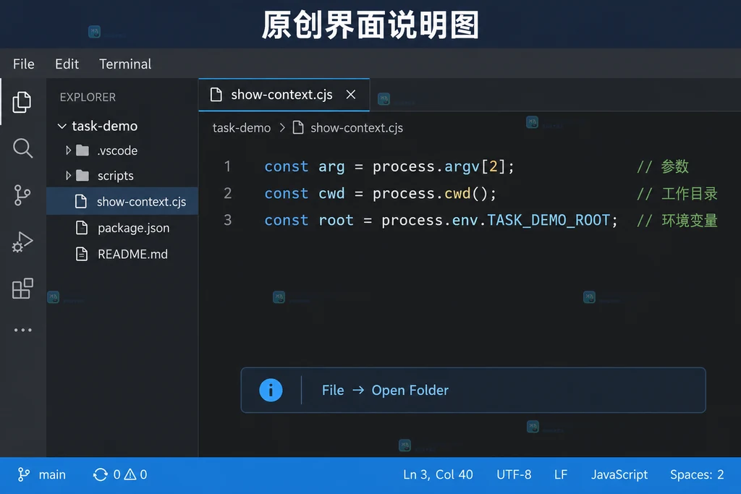Select the show-context.cjs editor tab

284,95
